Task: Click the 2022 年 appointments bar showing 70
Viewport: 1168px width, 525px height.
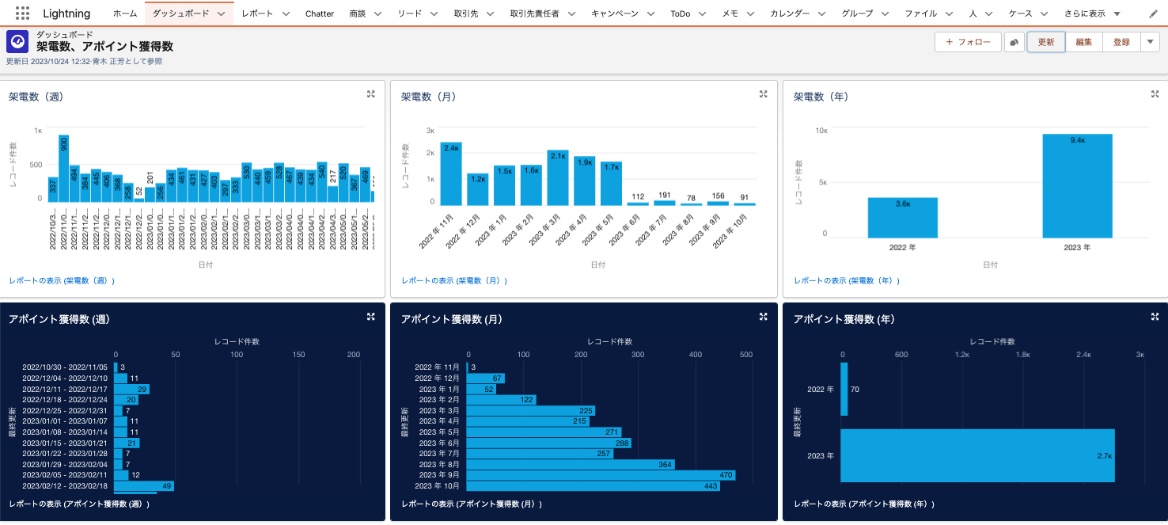Action: (x=844, y=390)
